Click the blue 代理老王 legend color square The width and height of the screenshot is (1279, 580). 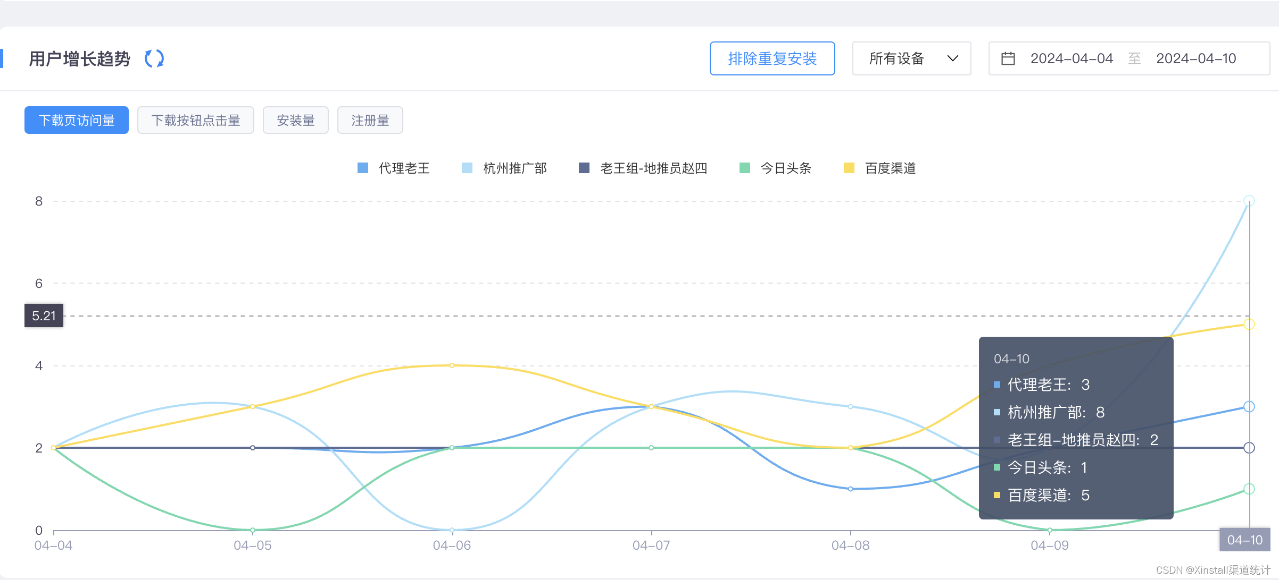click(x=363, y=168)
